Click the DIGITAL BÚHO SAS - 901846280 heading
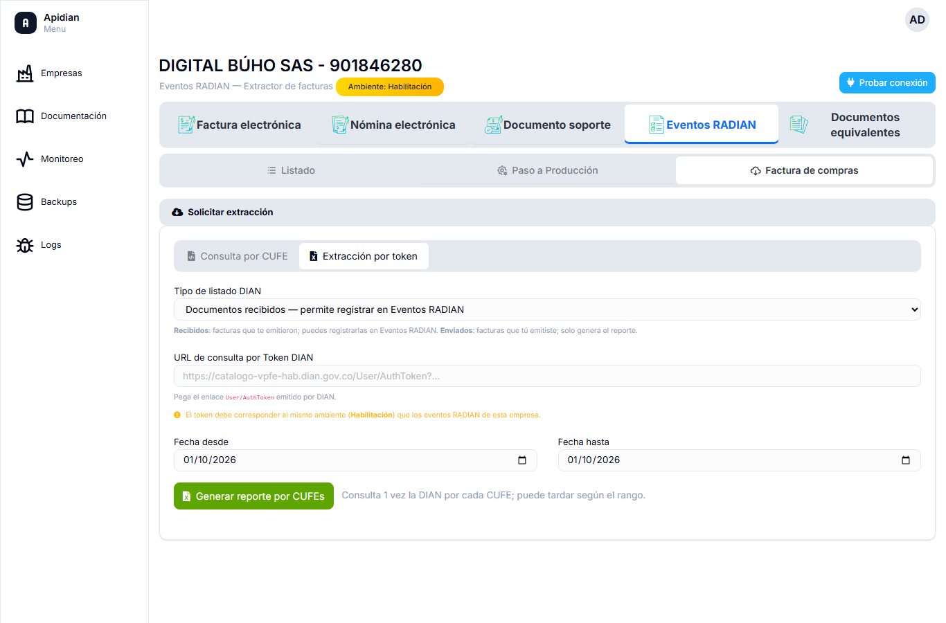 pos(290,65)
